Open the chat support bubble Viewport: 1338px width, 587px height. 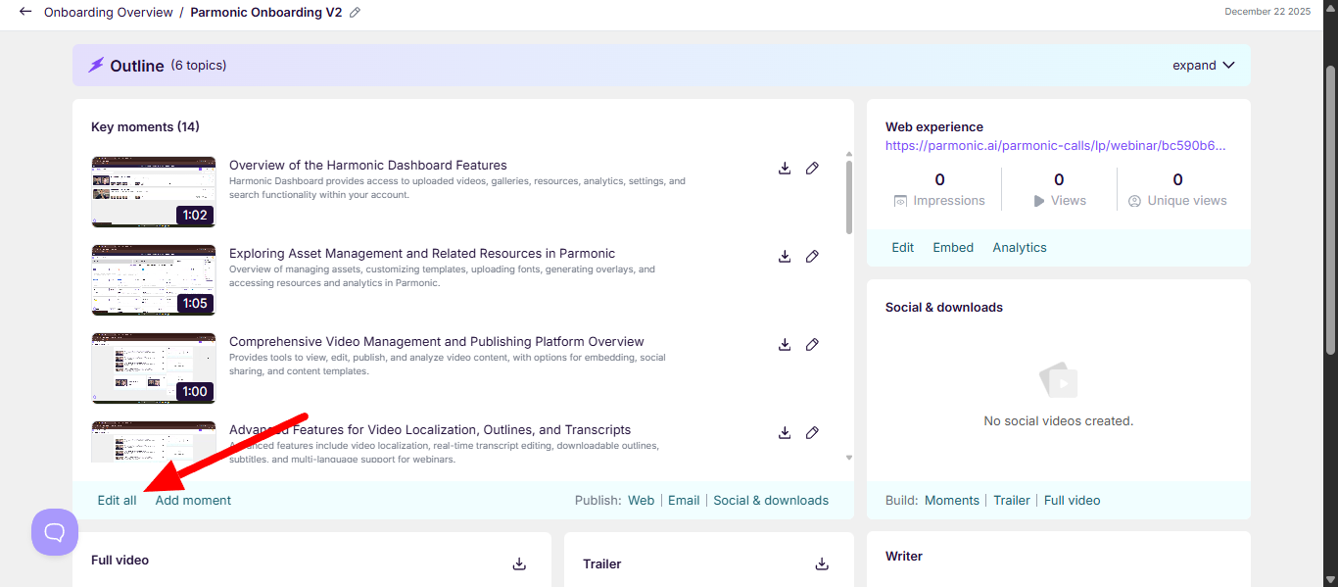(55, 532)
